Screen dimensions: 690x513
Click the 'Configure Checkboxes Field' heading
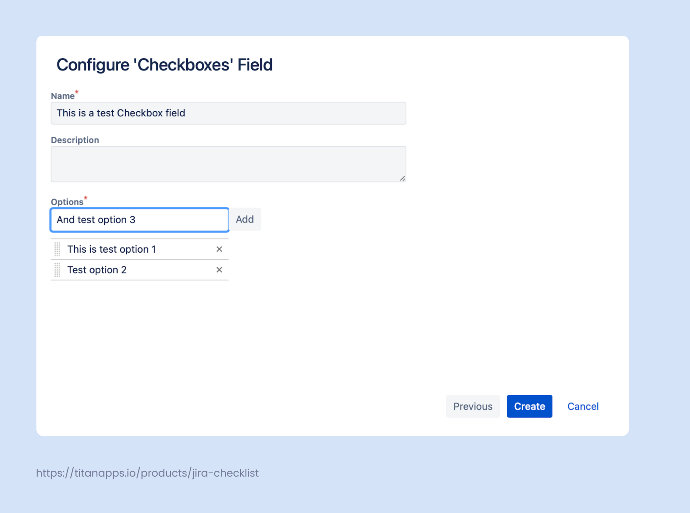pos(164,64)
